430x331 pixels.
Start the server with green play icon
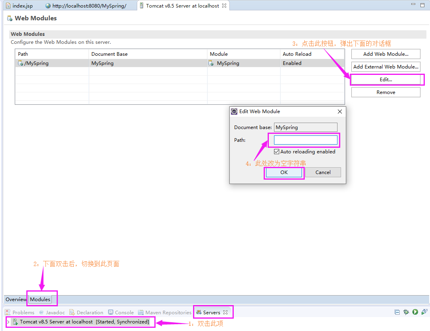click(415, 312)
